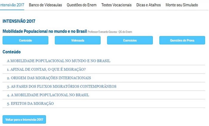
Task: Select the Dicas e Atalhos tab
Action: click(148, 5)
